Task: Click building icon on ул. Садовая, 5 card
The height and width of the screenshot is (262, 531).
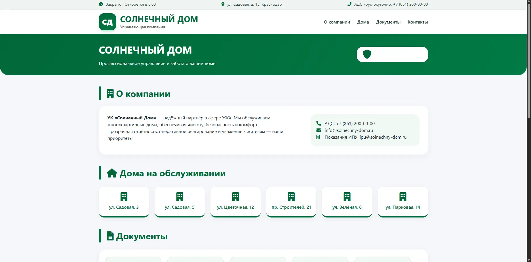Action: tap(180, 197)
